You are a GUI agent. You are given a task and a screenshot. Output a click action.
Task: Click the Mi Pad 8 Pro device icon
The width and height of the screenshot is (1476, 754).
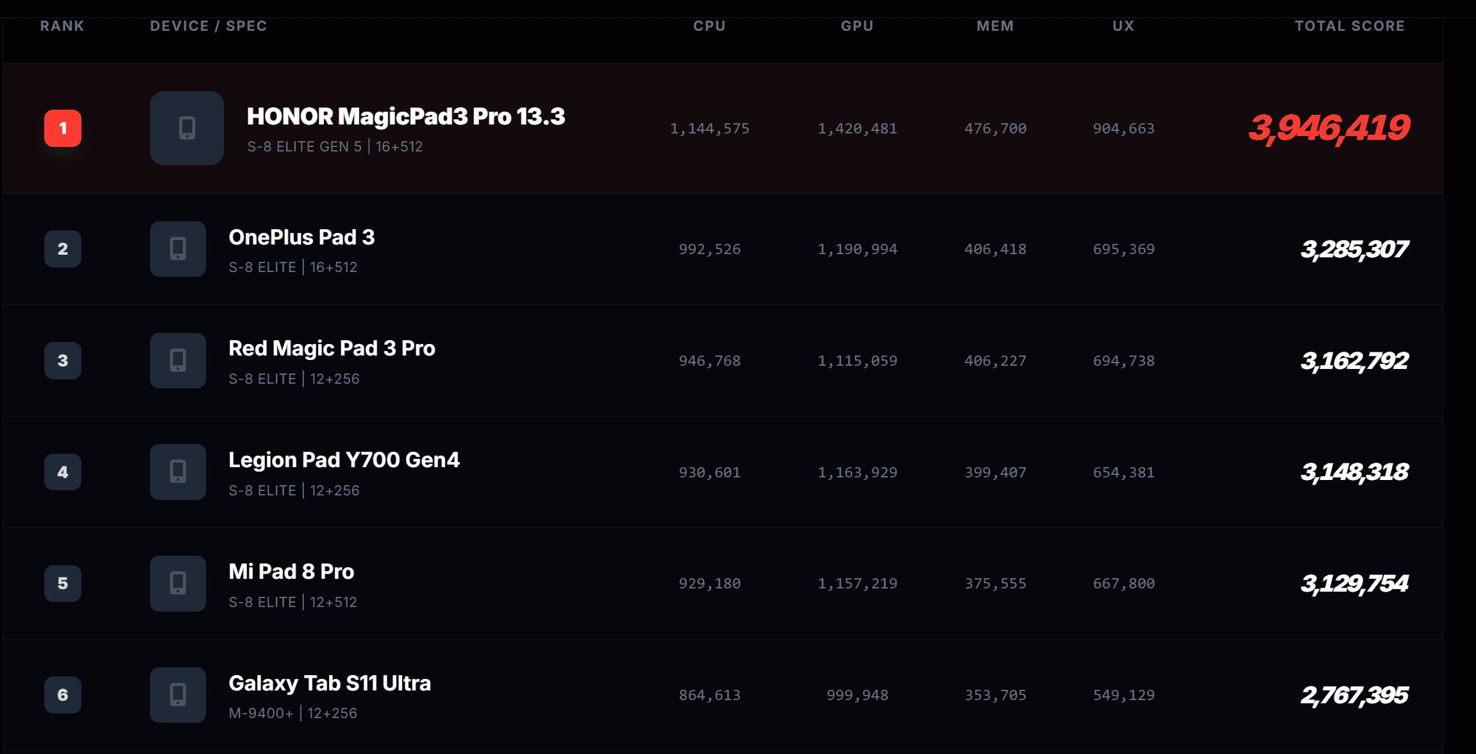[177, 583]
